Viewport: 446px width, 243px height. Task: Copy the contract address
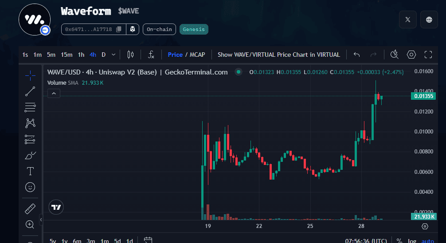(118, 29)
